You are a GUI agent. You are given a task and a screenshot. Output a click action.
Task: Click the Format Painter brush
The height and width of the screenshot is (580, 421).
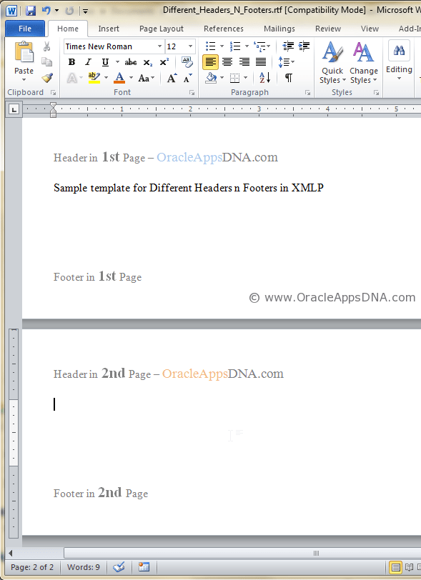(47, 78)
